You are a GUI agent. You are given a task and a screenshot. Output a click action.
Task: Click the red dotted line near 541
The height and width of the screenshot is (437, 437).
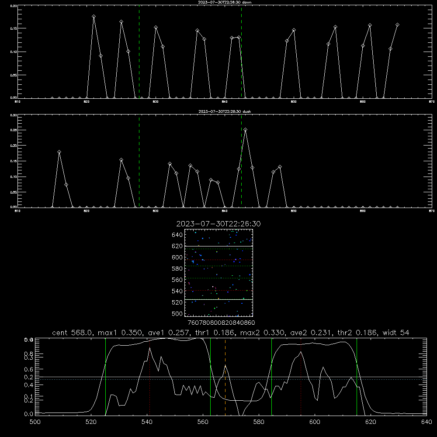point(149,376)
